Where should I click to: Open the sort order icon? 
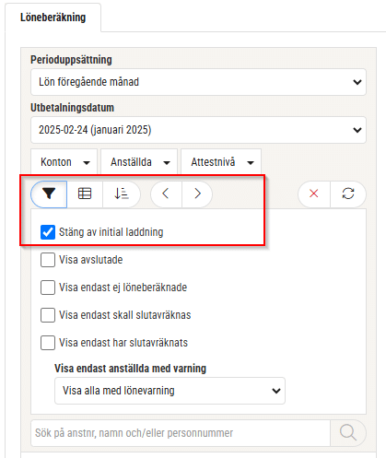(122, 194)
